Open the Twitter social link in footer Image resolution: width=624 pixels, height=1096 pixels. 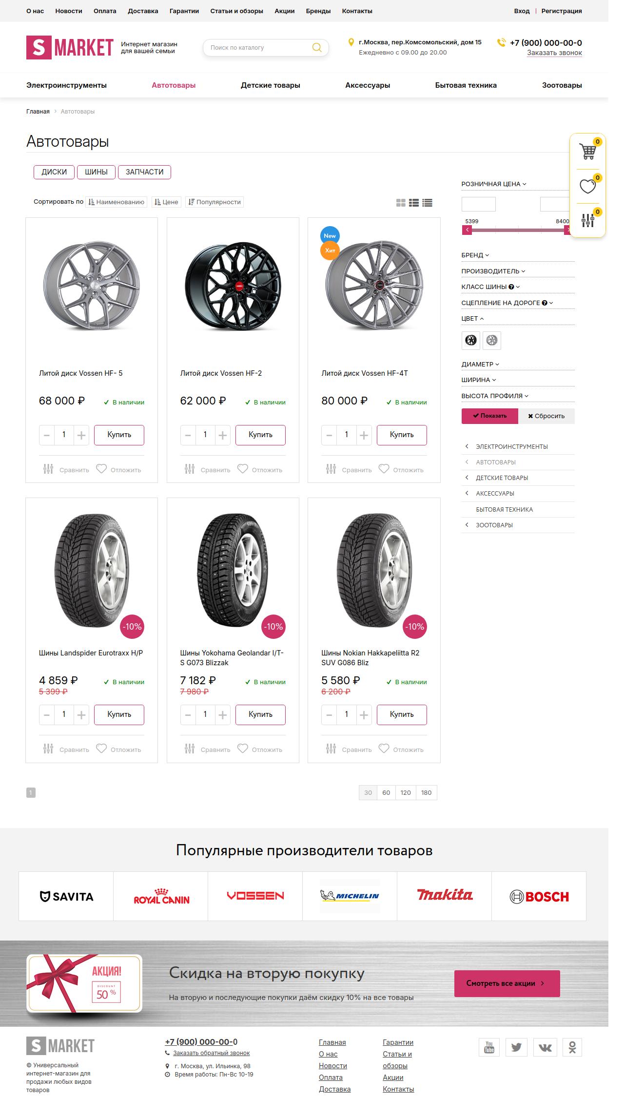click(517, 1047)
